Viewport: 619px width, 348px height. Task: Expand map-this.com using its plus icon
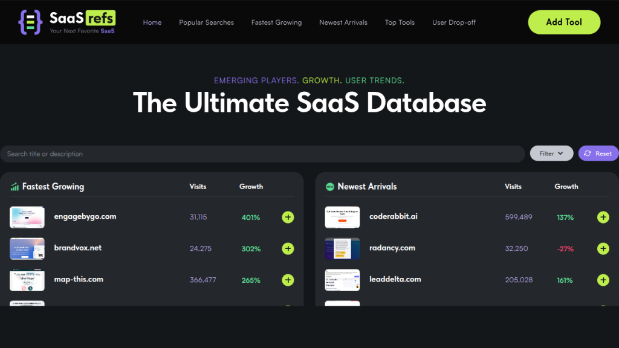tap(288, 280)
